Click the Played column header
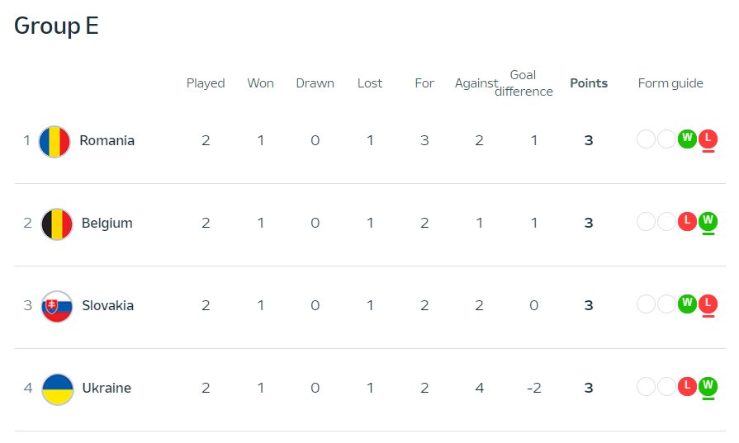This screenshot has width=739, height=443. click(x=206, y=83)
